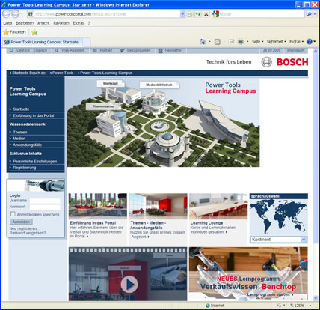
Task: Click Englisch language link
Action: 40,50
